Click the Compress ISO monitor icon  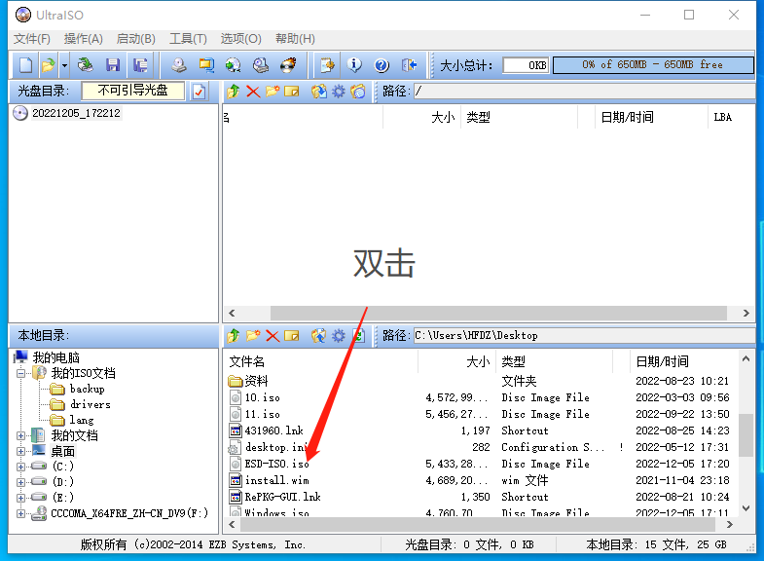click(x=206, y=65)
